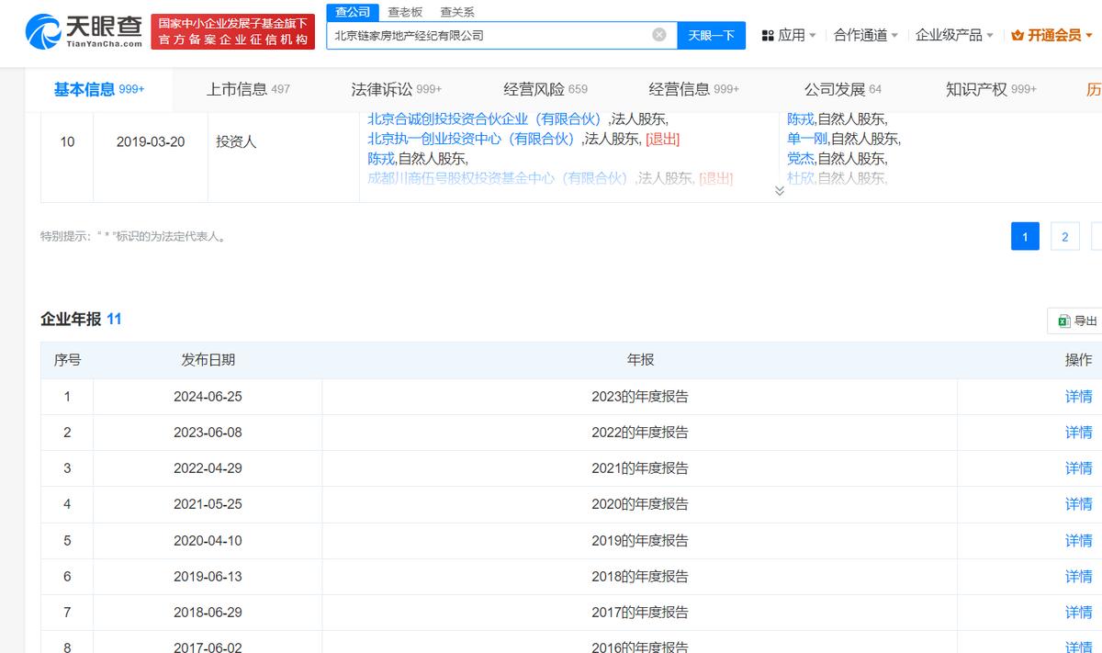Open 详情 for 2023 annual report
1102x653 pixels.
[x=1078, y=397]
